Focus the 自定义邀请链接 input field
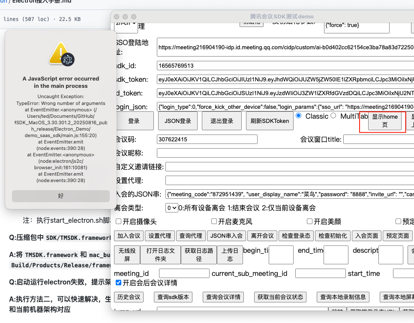Viewport: 414px width, 323px height. tap(290, 167)
